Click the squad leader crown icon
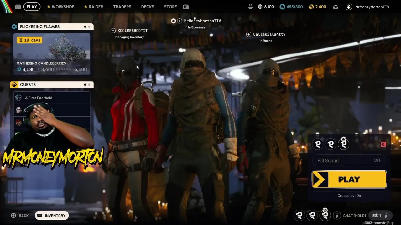 [173, 21]
